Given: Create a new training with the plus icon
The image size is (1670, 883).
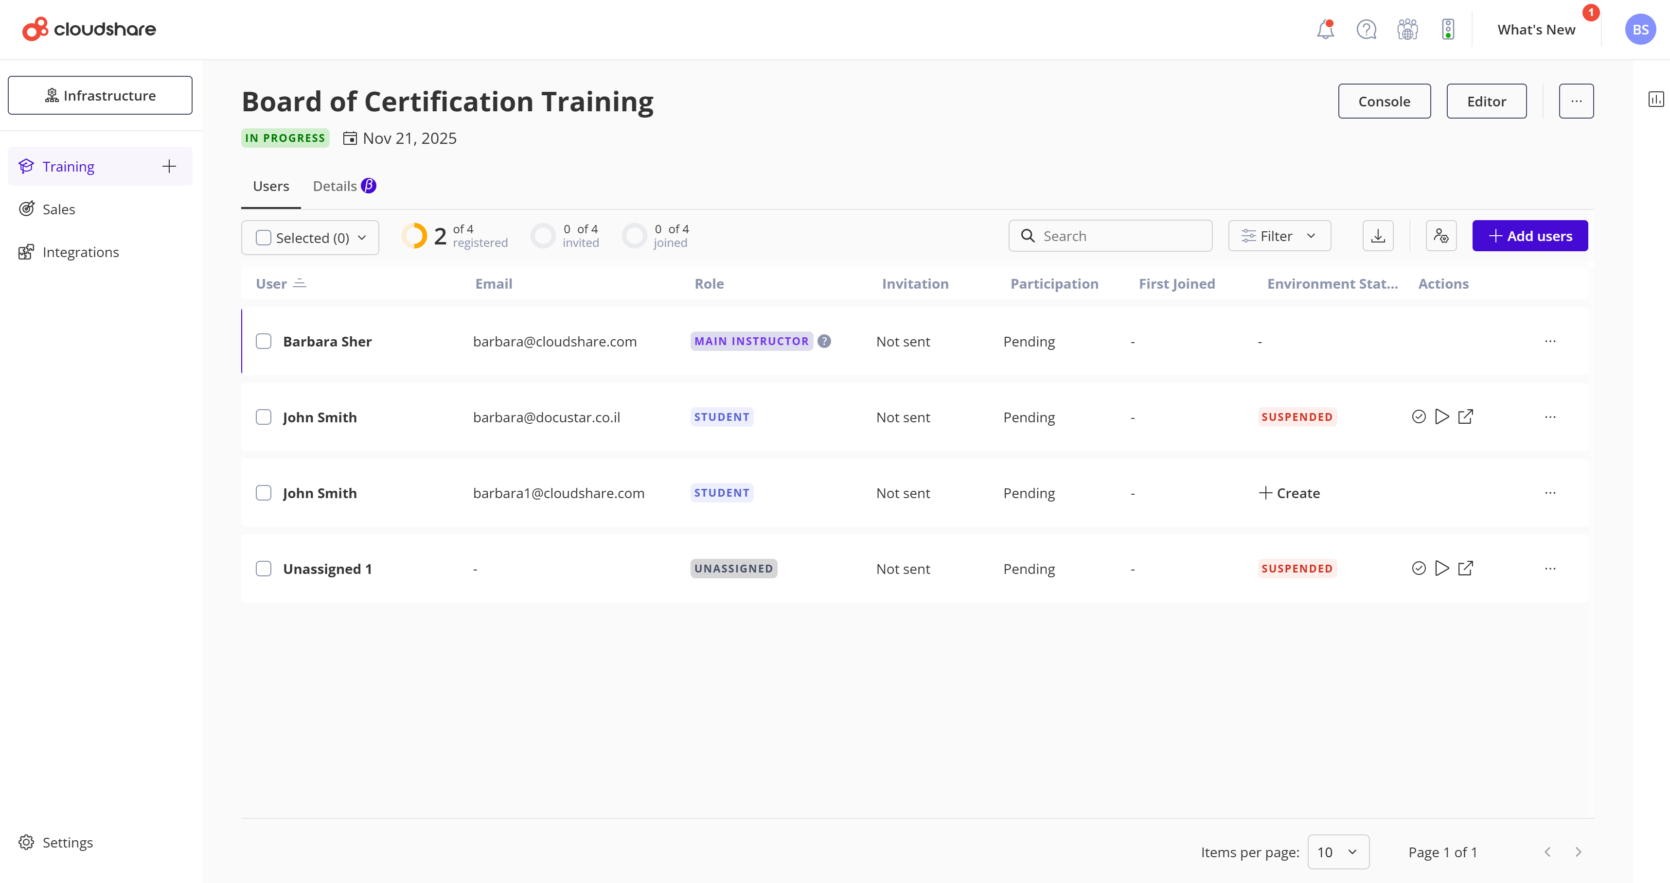Looking at the screenshot, I should coord(169,166).
